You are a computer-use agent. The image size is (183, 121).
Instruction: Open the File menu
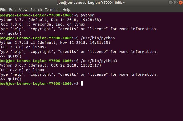[x=3, y=10]
